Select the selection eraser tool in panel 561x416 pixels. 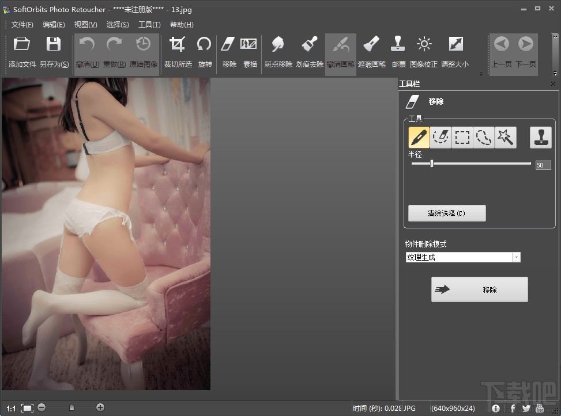(x=440, y=137)
